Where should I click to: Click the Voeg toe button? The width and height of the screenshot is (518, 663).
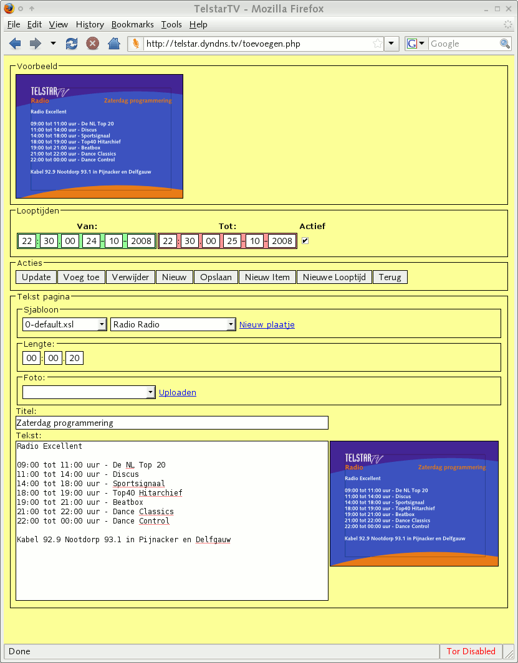81,277
